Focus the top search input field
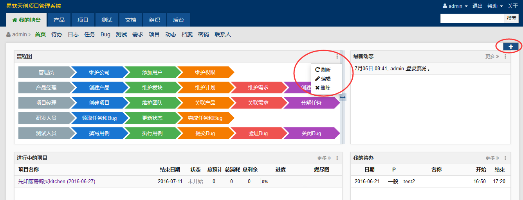Screen dimensions: 523x200 (x=473, y=18)
